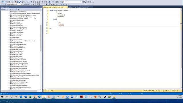Click the wrench Properties icon in toolbar

point(86,2)
